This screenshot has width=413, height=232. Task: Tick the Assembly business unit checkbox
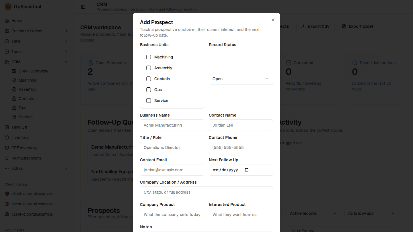click(149, 68)
